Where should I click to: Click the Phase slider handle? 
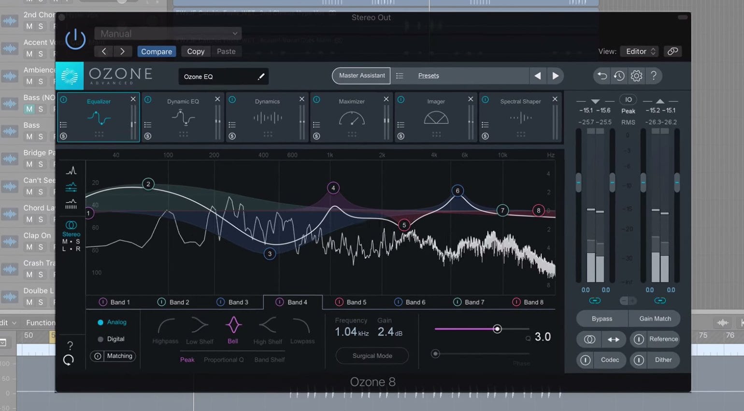pos(435,354)
